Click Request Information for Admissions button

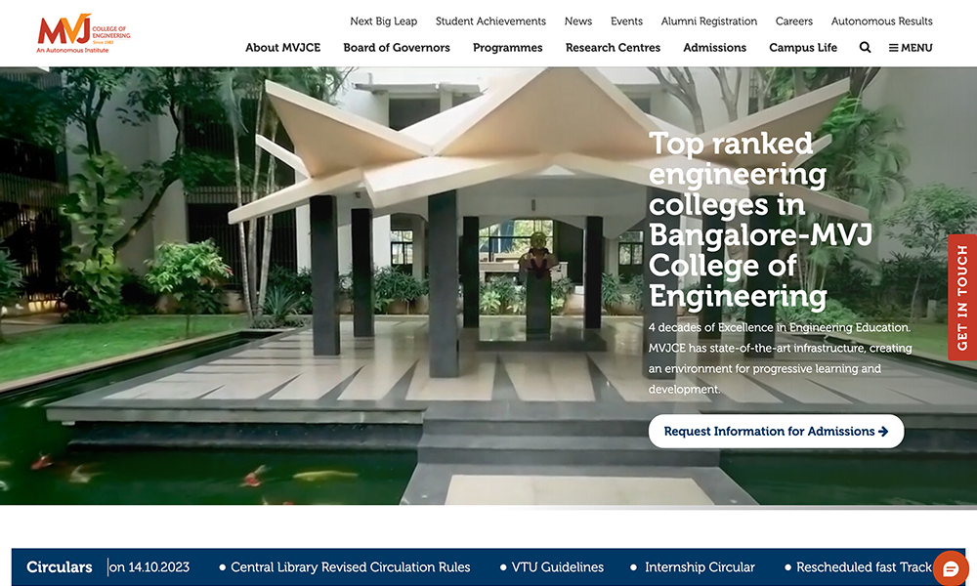(x=776, y=431)
